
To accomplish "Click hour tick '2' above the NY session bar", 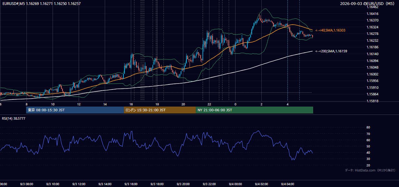I will click(x=262, y=104).
